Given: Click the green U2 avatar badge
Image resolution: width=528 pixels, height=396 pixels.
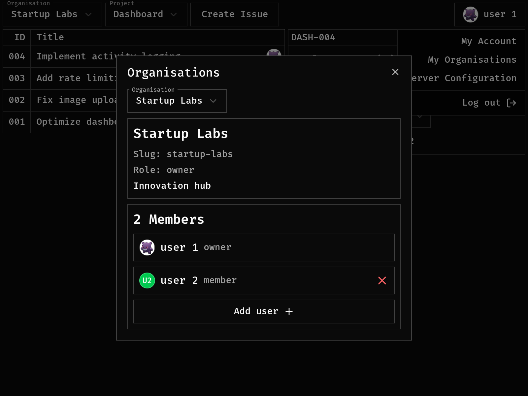Looking at the screenshot, I should tap(147, 280).
